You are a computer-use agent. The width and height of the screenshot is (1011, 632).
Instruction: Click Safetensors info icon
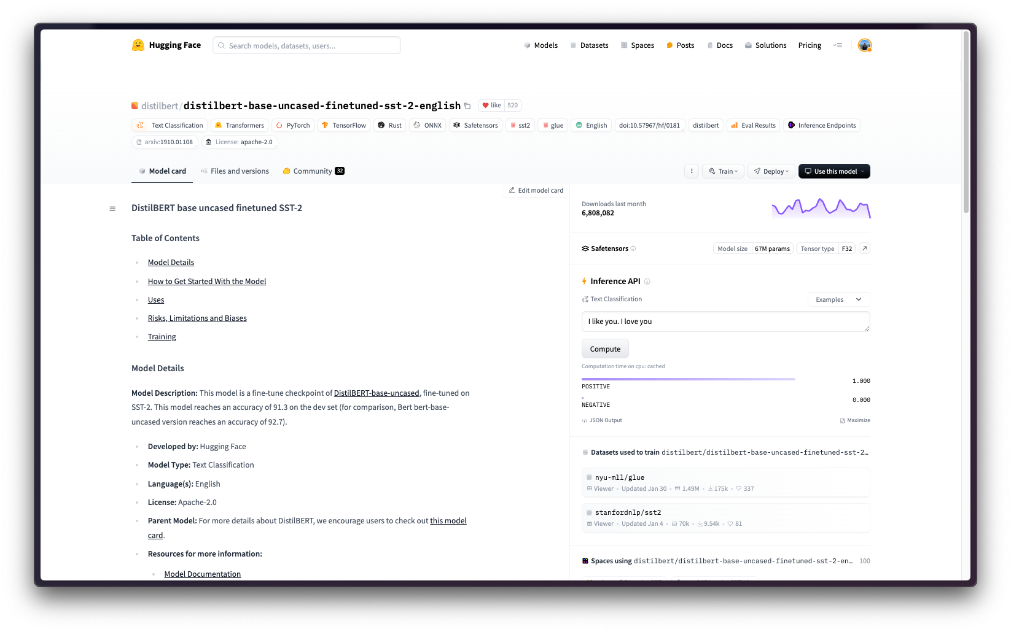click(633, 249)
